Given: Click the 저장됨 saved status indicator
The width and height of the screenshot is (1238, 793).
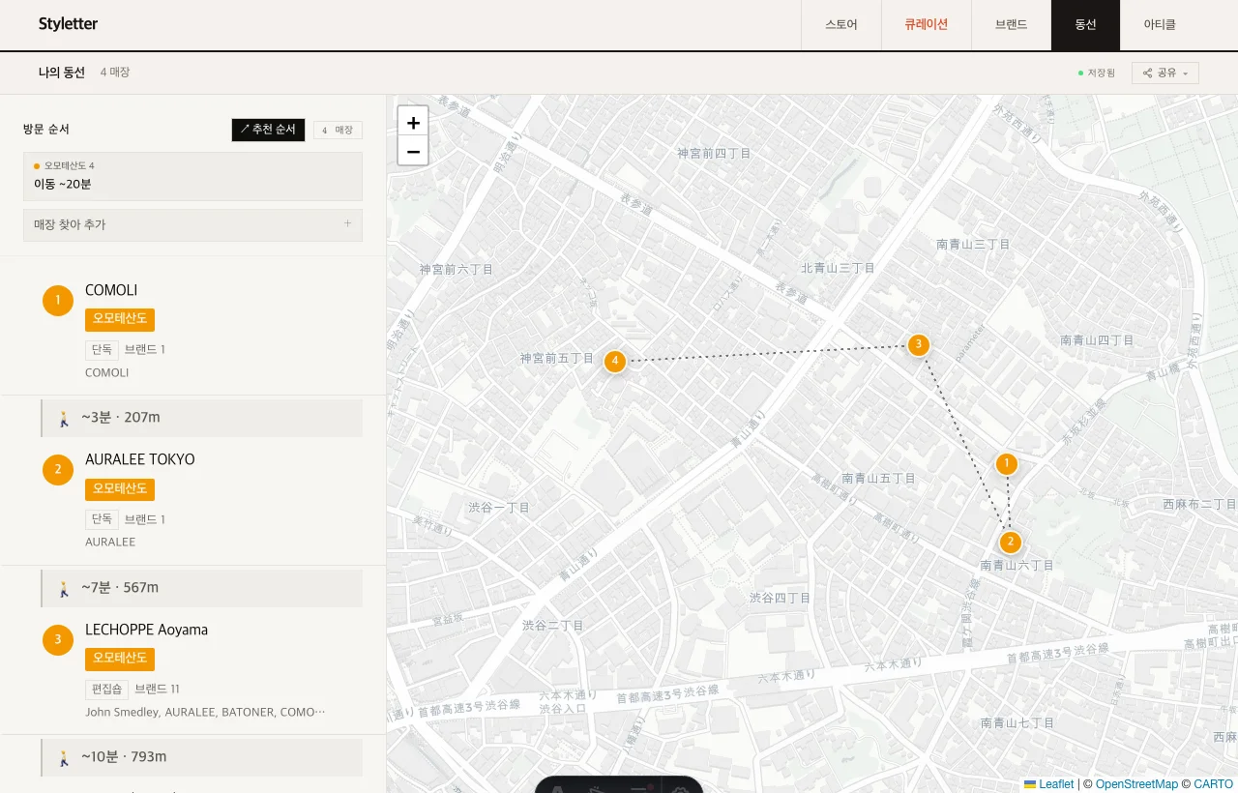Looking at the screenshot, I should (x=1097, y=73).
